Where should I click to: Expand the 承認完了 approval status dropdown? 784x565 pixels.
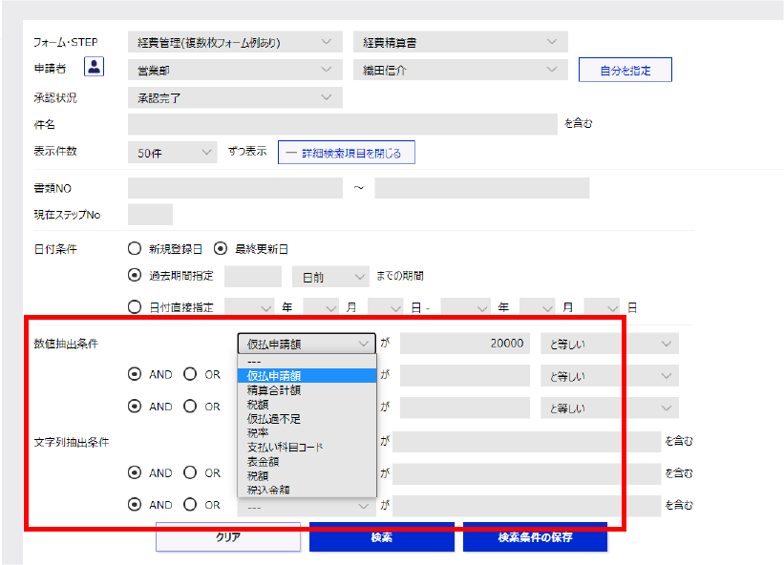point(234,97)
